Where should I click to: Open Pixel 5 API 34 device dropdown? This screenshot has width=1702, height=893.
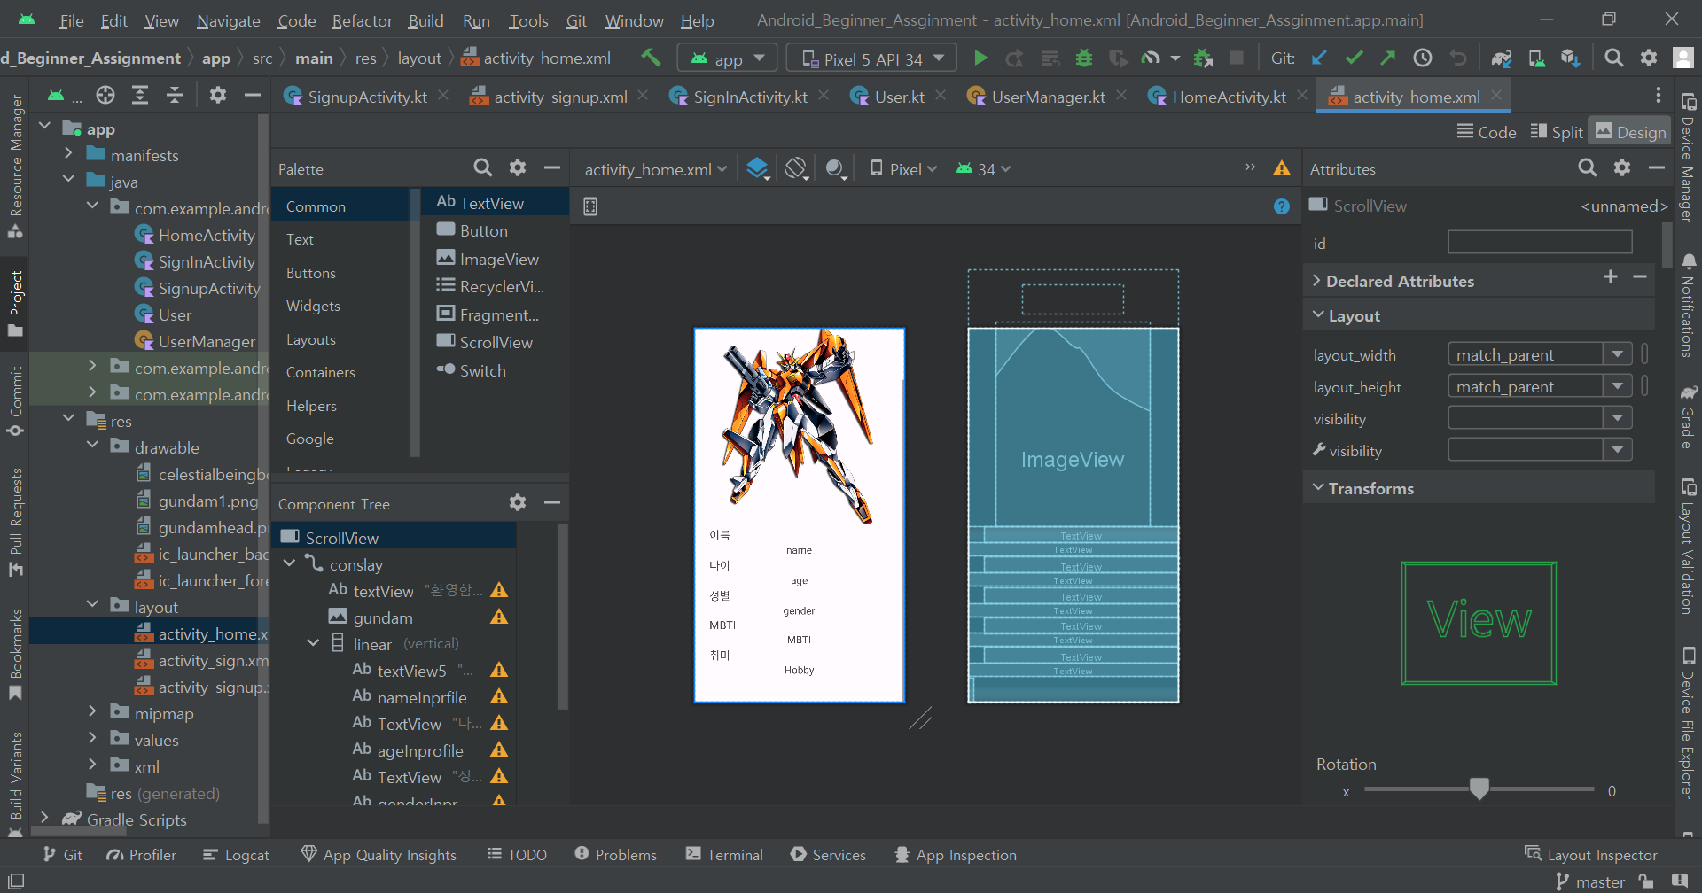pyautogui.click(x=871, y=58)
